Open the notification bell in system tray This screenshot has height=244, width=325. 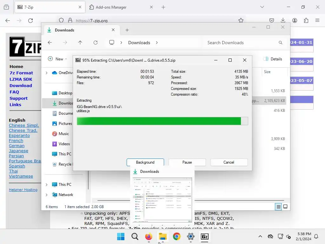click(x=316, y=236)
